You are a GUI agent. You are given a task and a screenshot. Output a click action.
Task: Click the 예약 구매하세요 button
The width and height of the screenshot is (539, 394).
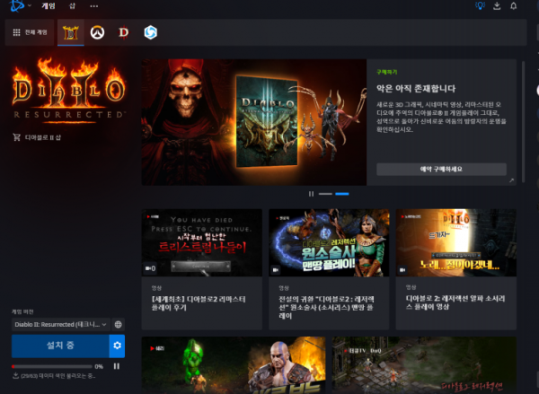coord(441,170)
